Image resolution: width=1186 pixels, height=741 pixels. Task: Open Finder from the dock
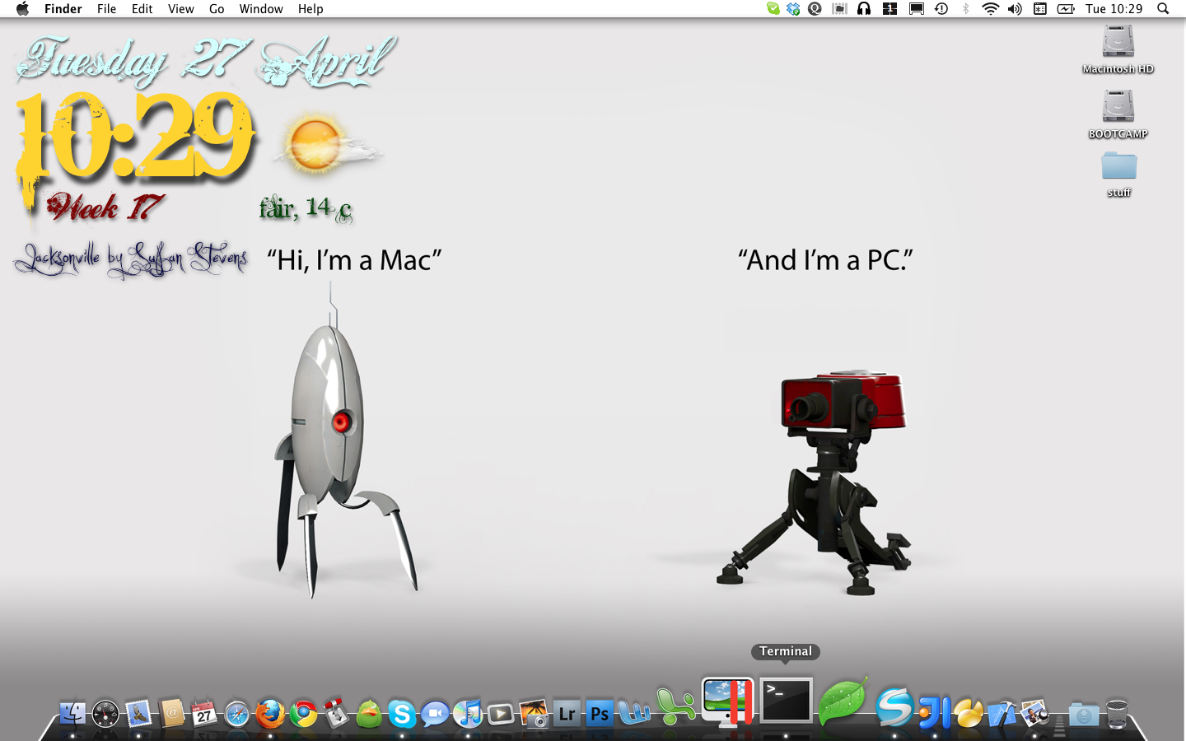[72, 713]
